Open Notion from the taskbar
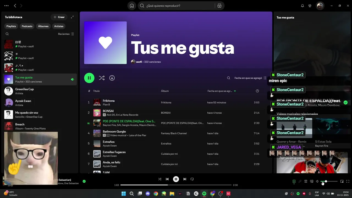The width and height of the screenshot is (352, 198). pyautogui.click(x=188, y=194)
